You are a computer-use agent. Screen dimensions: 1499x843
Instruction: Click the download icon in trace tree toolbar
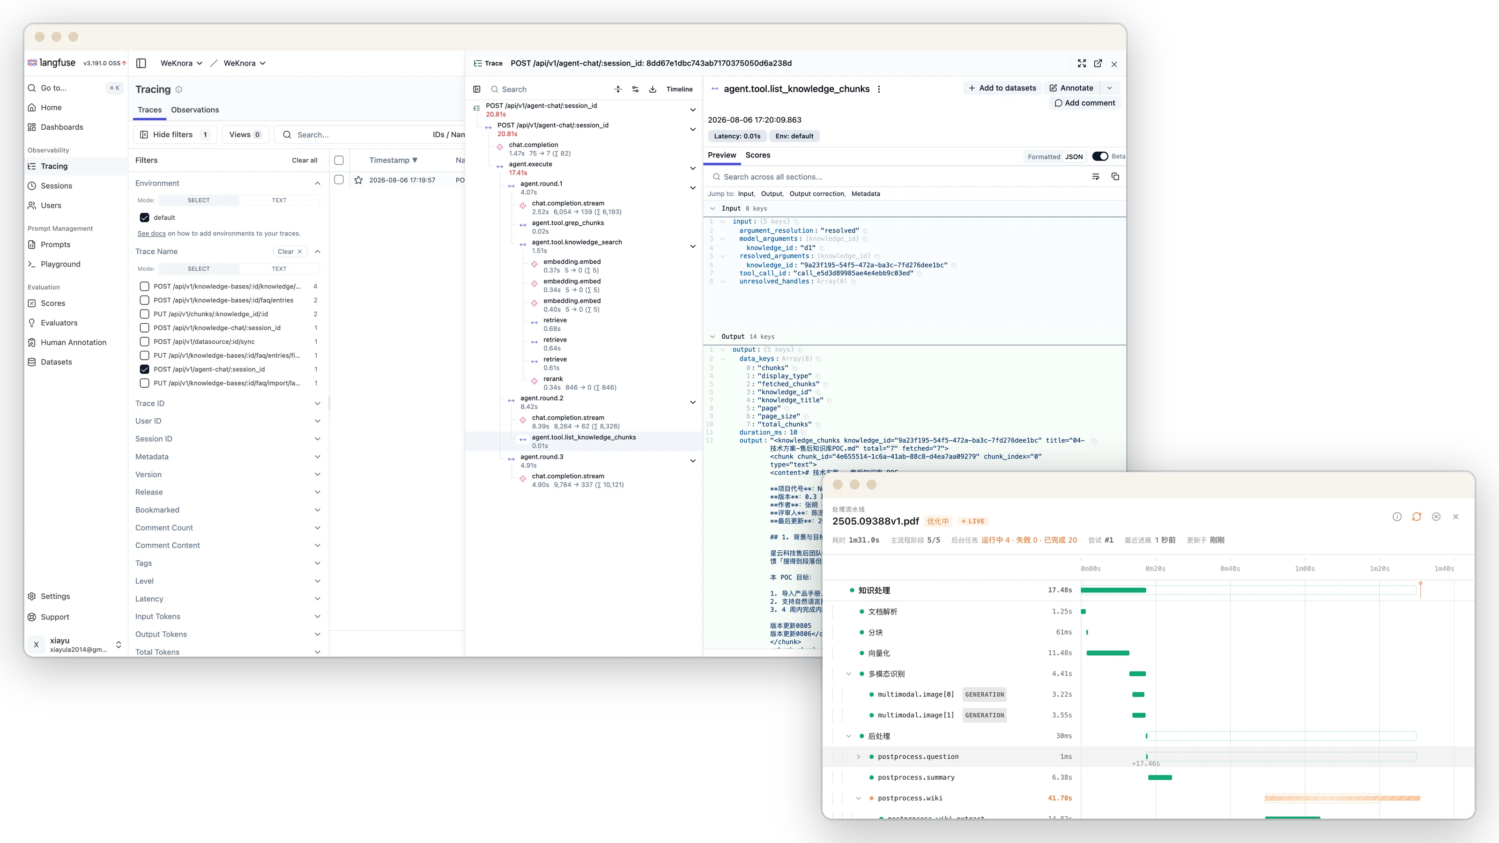coord(653,89)
